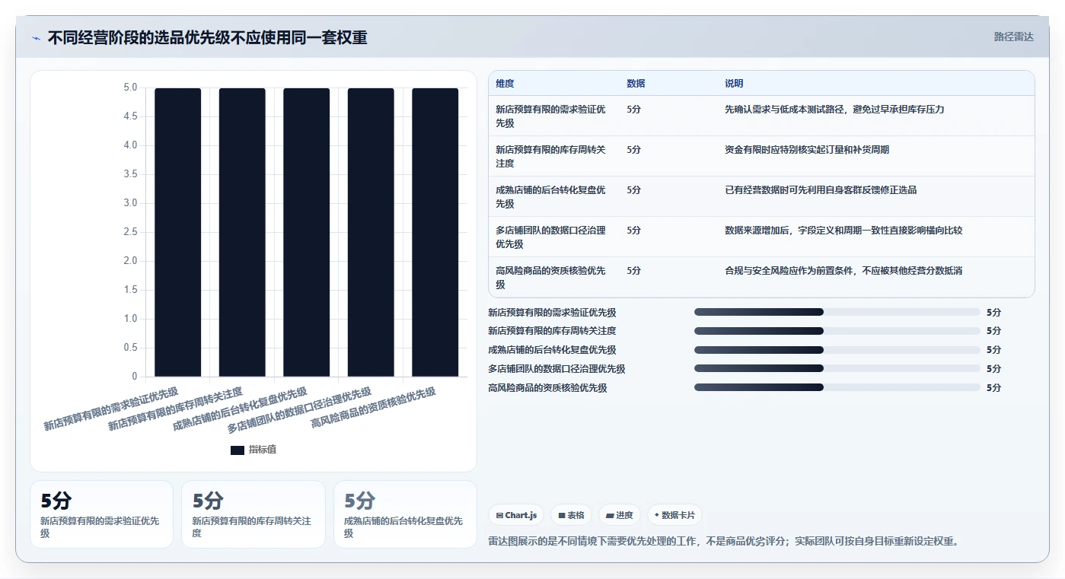Click description 资金有限时应特别核实起订量和补货周期

click(x=807, y=150)
